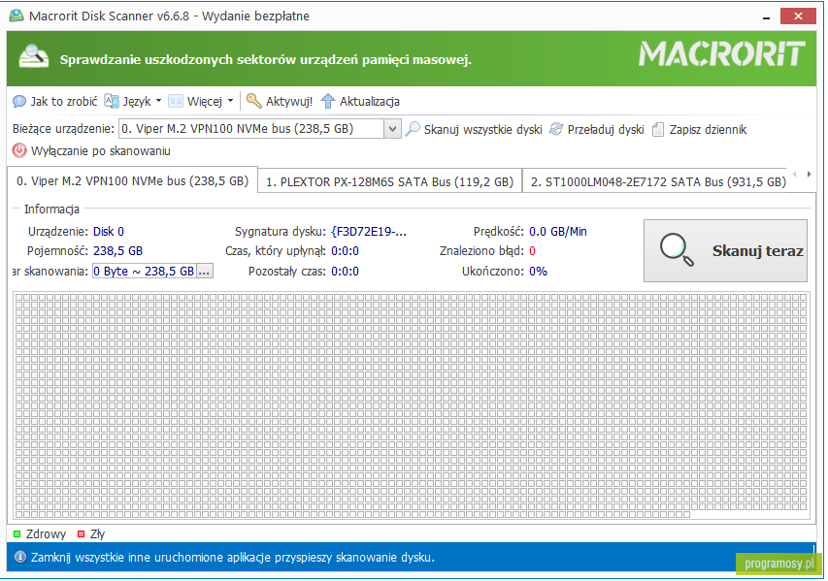The width and height of the screenshot is (828, 581).
Task: Click the Disk 0 device value
Action: point(109,231)
